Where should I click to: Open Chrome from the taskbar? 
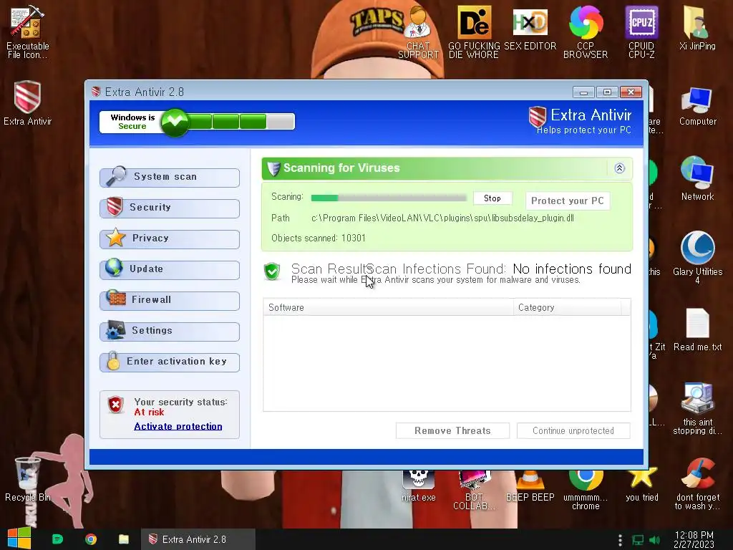91,539
